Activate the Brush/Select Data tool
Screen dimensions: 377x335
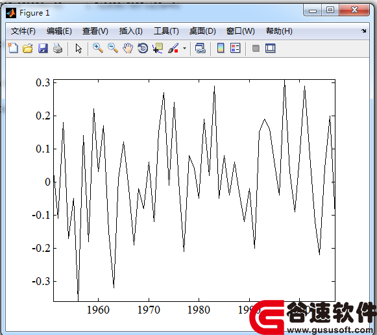pos(173,48)
